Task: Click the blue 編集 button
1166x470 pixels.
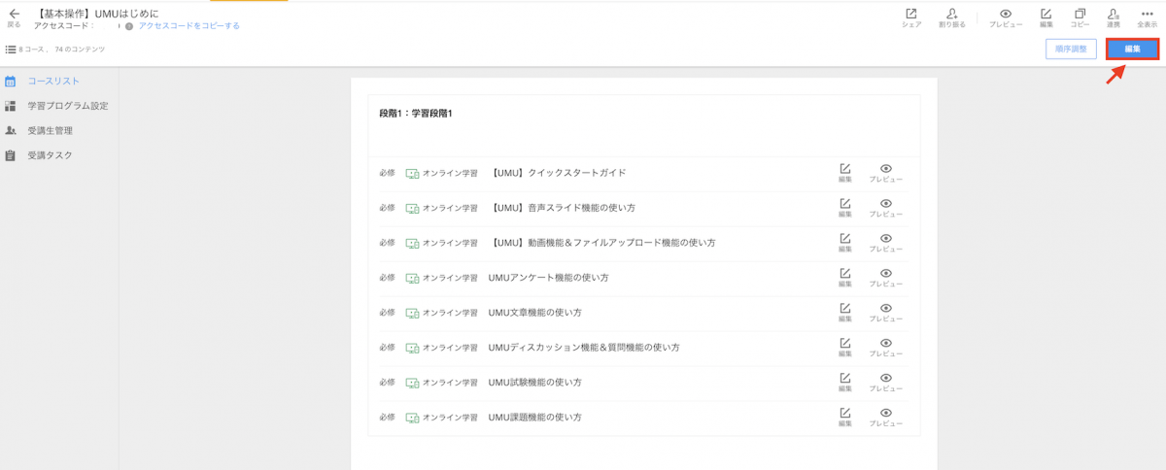Action: [x=1133, y=49]
